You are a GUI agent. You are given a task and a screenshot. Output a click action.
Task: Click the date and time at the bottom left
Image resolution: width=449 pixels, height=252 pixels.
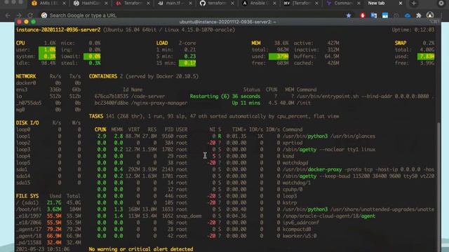[43, 249]
